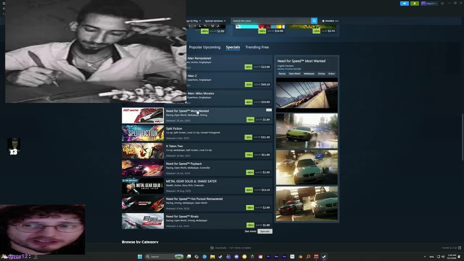464x261 pixels.
Task: Open Discord from the taskbar
Action: [236, 257]
